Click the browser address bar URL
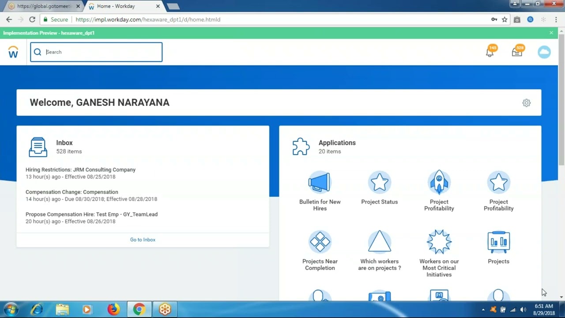This screenshot has width=565, height=318. 148,19
